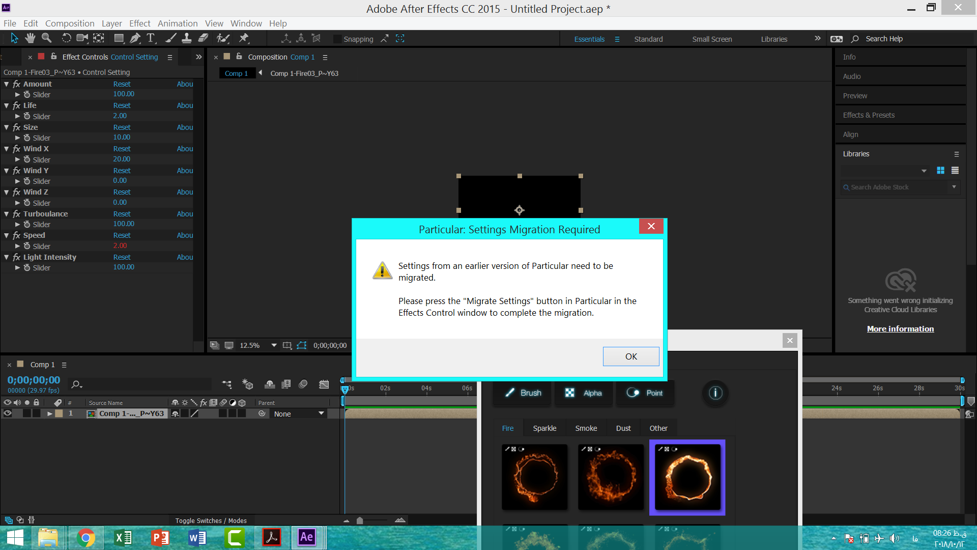The width and height of the screenshot is (977, 550).
Task: Click the Speed slider value 2.00
Action: click(120, 245)
